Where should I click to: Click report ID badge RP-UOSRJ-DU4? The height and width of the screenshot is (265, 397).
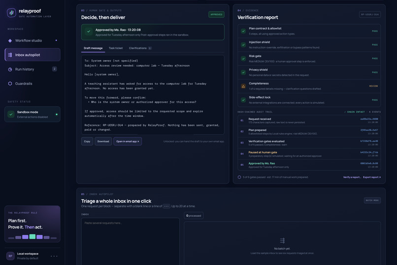[x=370, y=14]
